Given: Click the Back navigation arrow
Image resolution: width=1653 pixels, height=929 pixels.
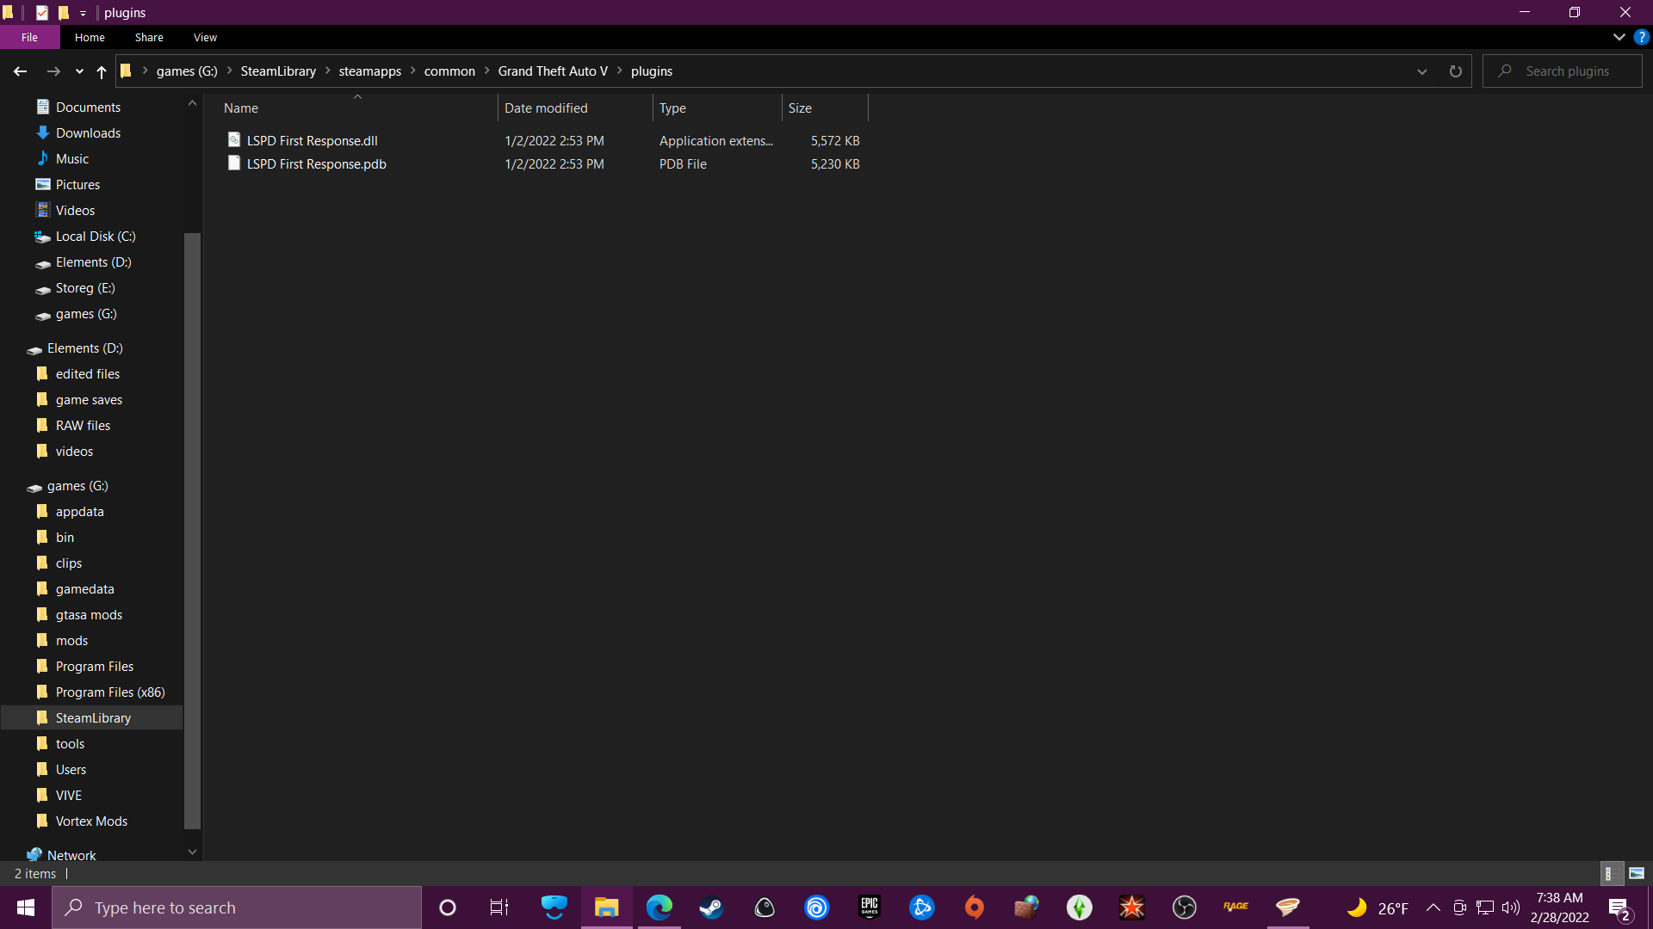Looking at the screenshot, I should click(20, 71).
